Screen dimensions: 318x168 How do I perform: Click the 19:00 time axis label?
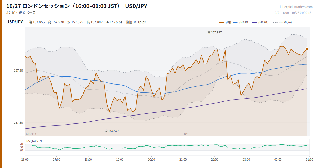click(120, 160)
